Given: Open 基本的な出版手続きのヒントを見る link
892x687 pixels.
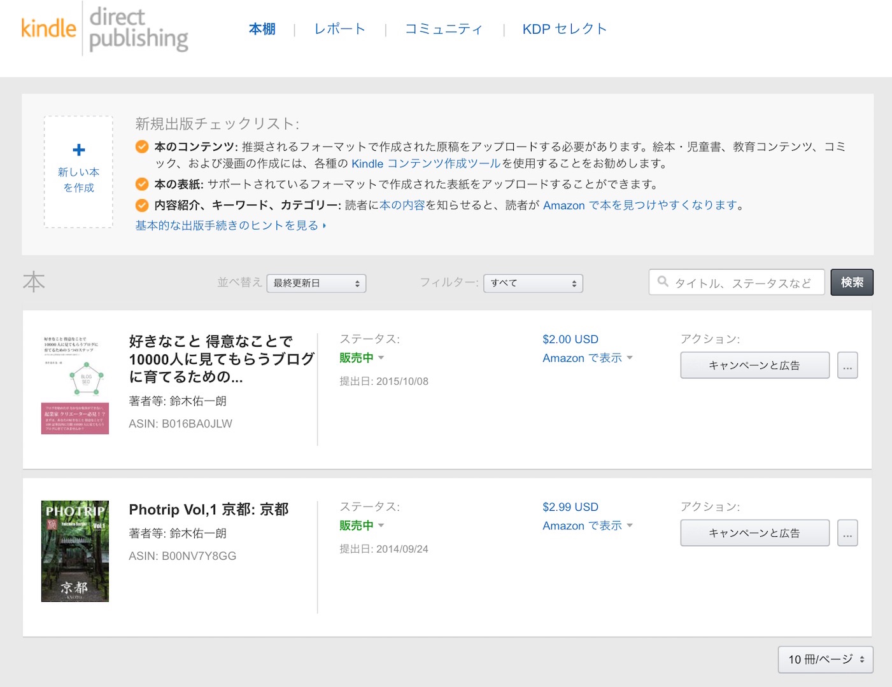Looking at the screenshot, I should pos(230,226).
